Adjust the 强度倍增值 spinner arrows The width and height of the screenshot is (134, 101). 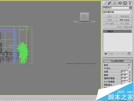tap(129, 78)
